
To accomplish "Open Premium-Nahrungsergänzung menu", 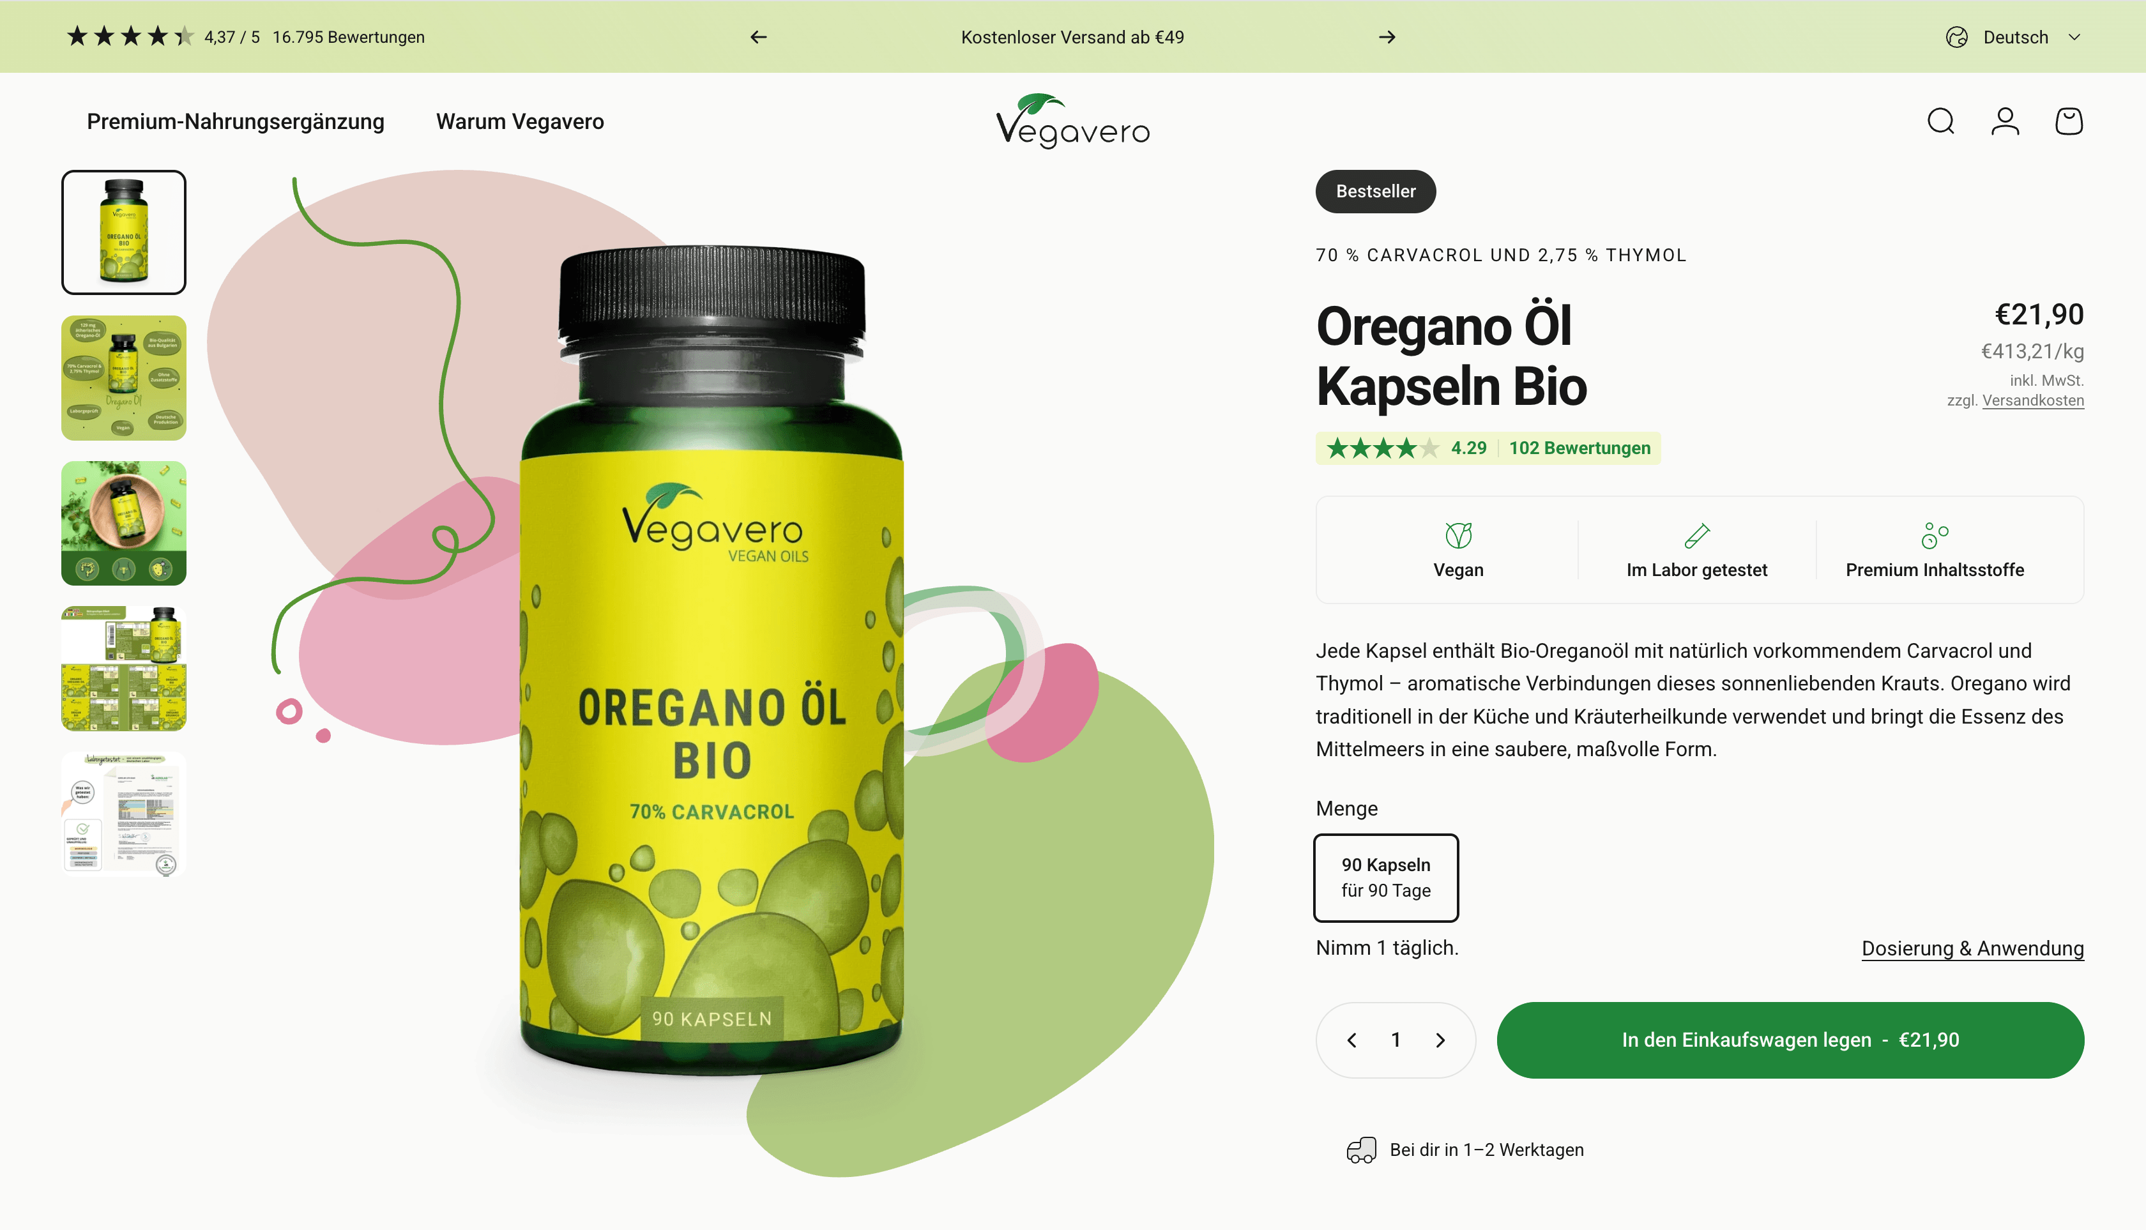I will pos(236,121).
